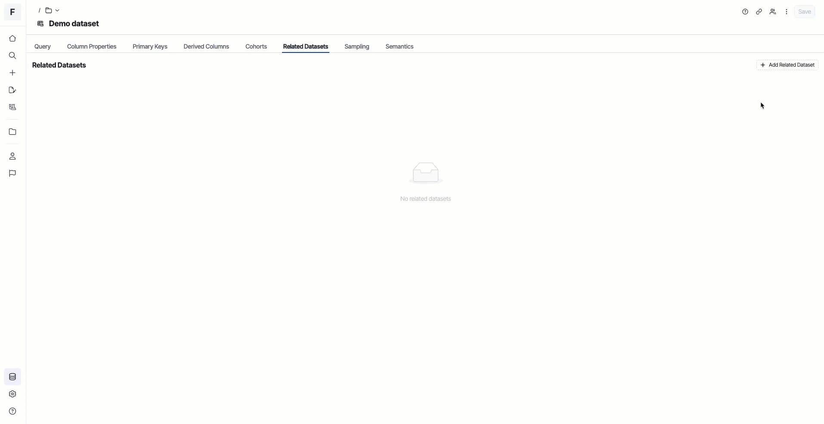Open settings gear in sidebar
824x424 pixels.
(x=12, y=394)
